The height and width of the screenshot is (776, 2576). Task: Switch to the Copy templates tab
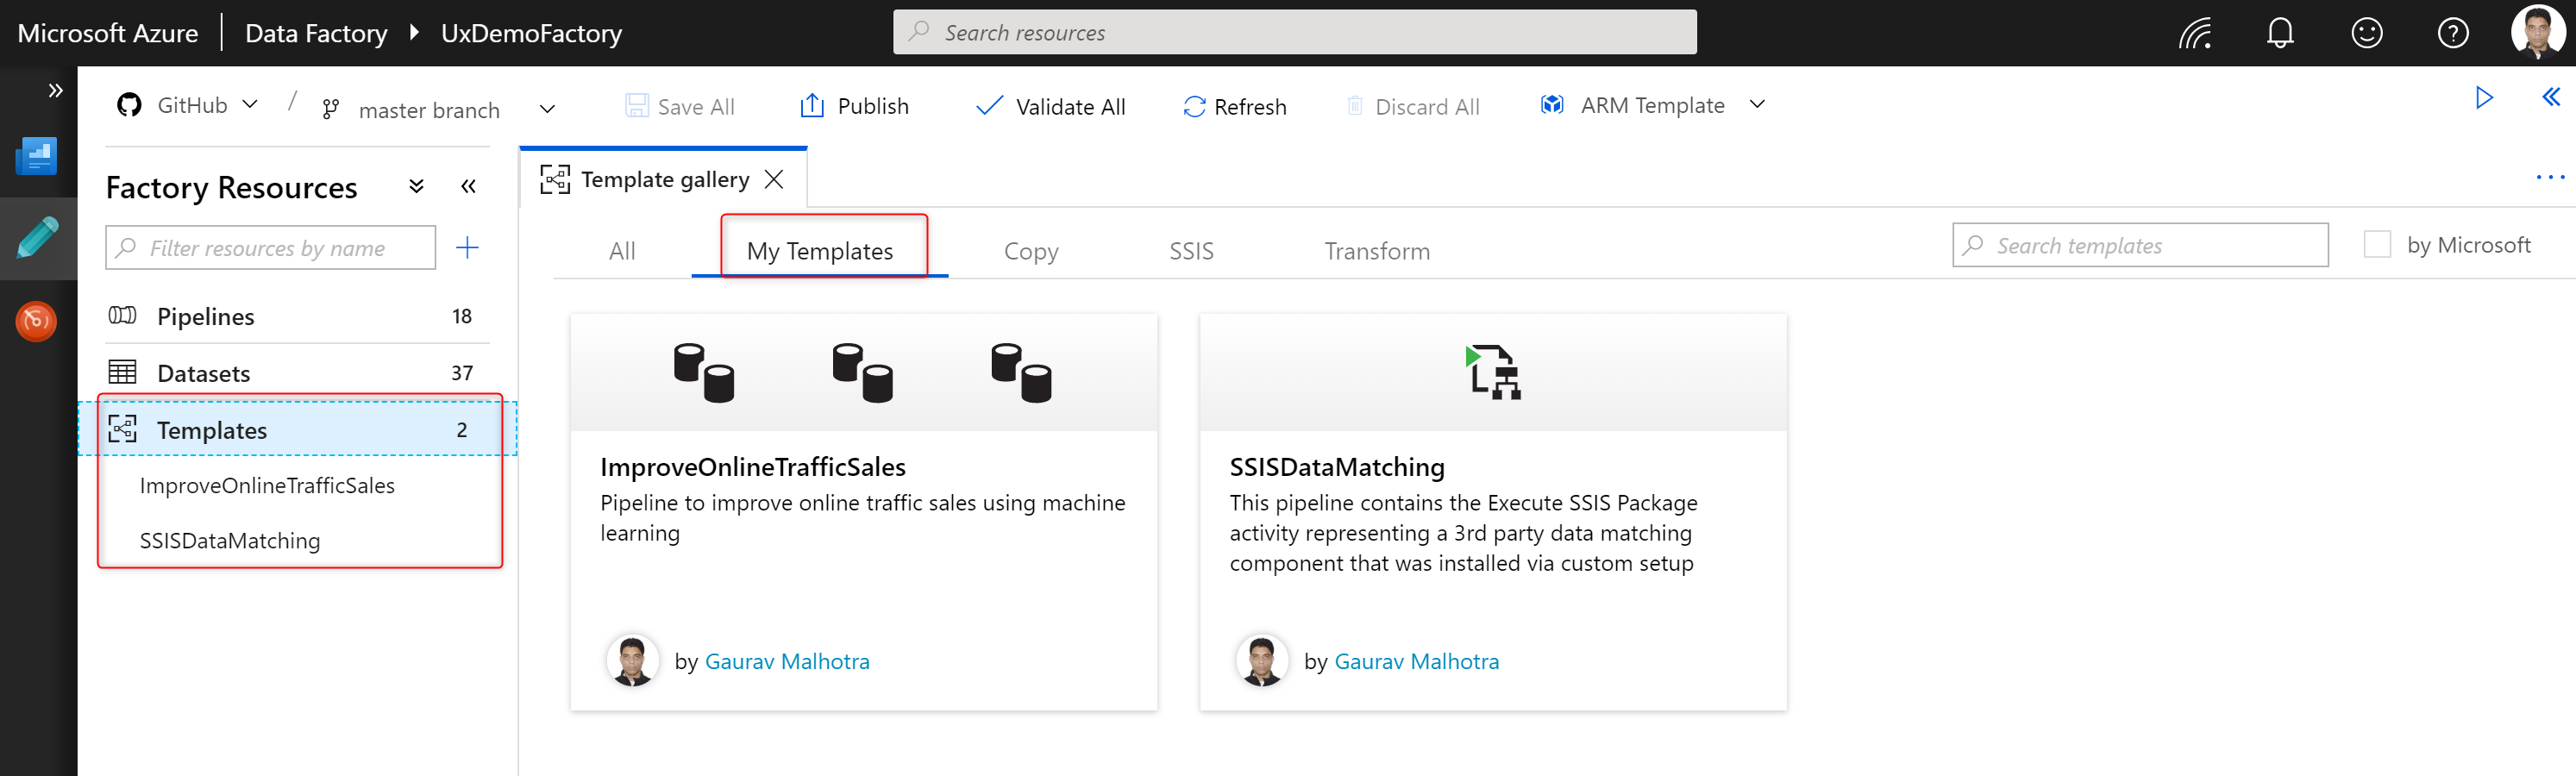click(x=1030, y=251)
